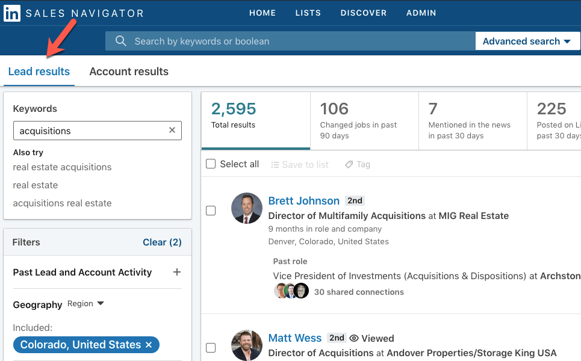Click 'Denver, Colorado, United States' location text
This screenshot has width=581, height=361.
click(328, 241)
